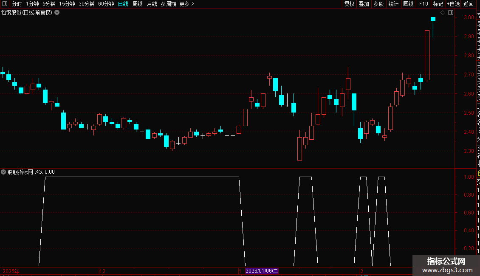Click the 股朋指标网 XG: 0.00 indicator label
480x276 pixels.
point(31,172)
